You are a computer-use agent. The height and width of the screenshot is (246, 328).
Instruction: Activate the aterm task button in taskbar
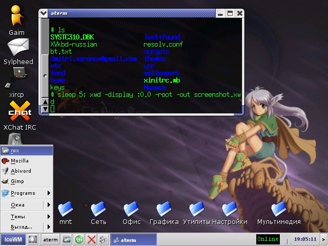point(133,240)
